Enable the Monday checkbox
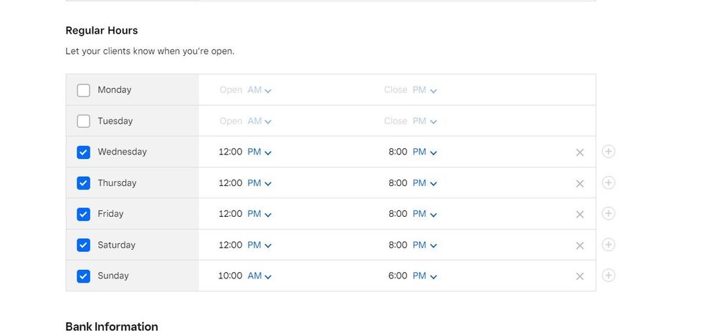The width and height of the screenshot is (716, 335). 84,90
